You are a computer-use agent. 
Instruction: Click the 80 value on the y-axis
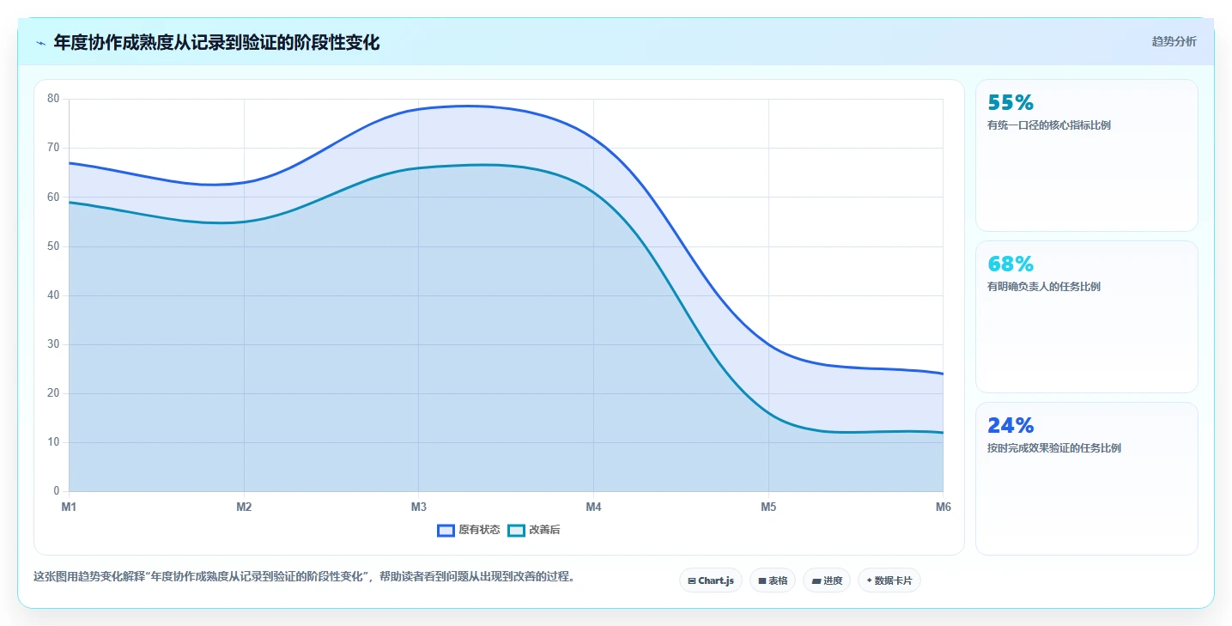coord(53,99)
